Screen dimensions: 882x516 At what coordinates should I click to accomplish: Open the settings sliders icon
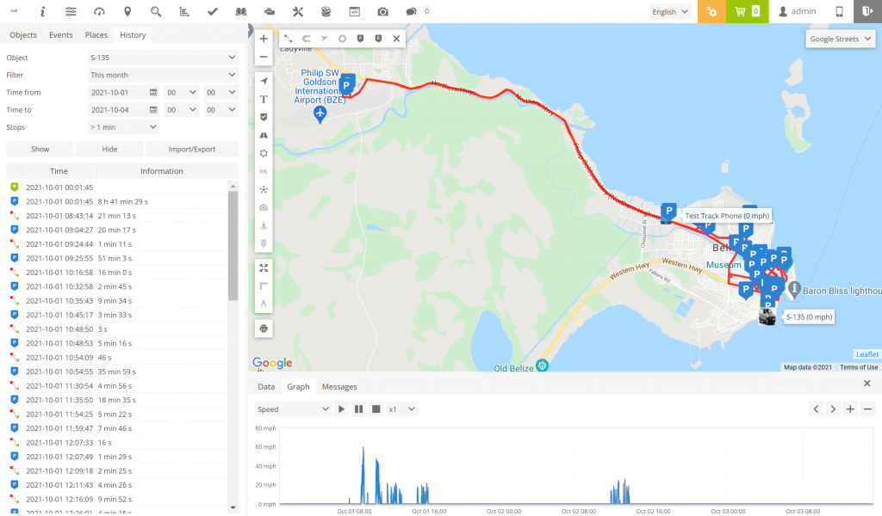click(71, 11)
